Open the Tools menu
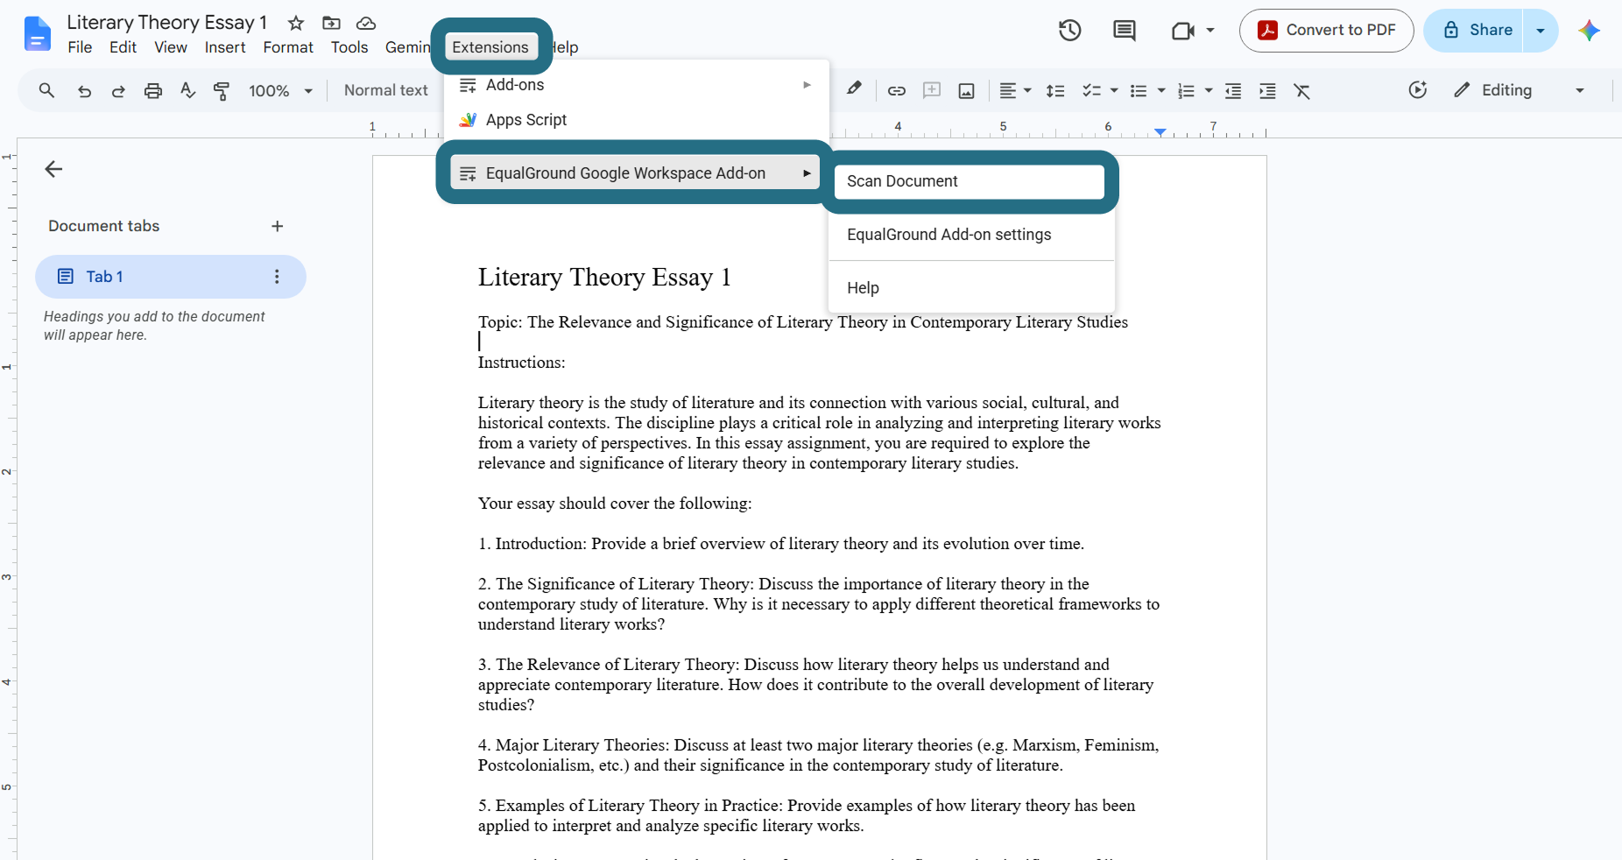Image resolution: width=1622 pixels, height=860 pixels. click(x=349, y=47)
